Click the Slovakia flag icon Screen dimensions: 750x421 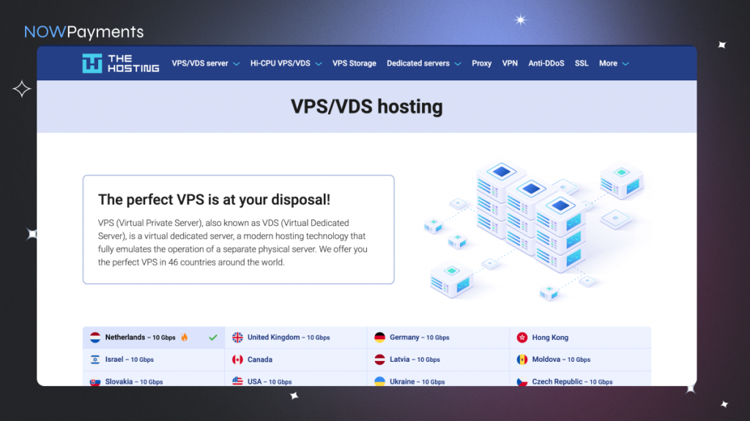(x=95, y=381)
